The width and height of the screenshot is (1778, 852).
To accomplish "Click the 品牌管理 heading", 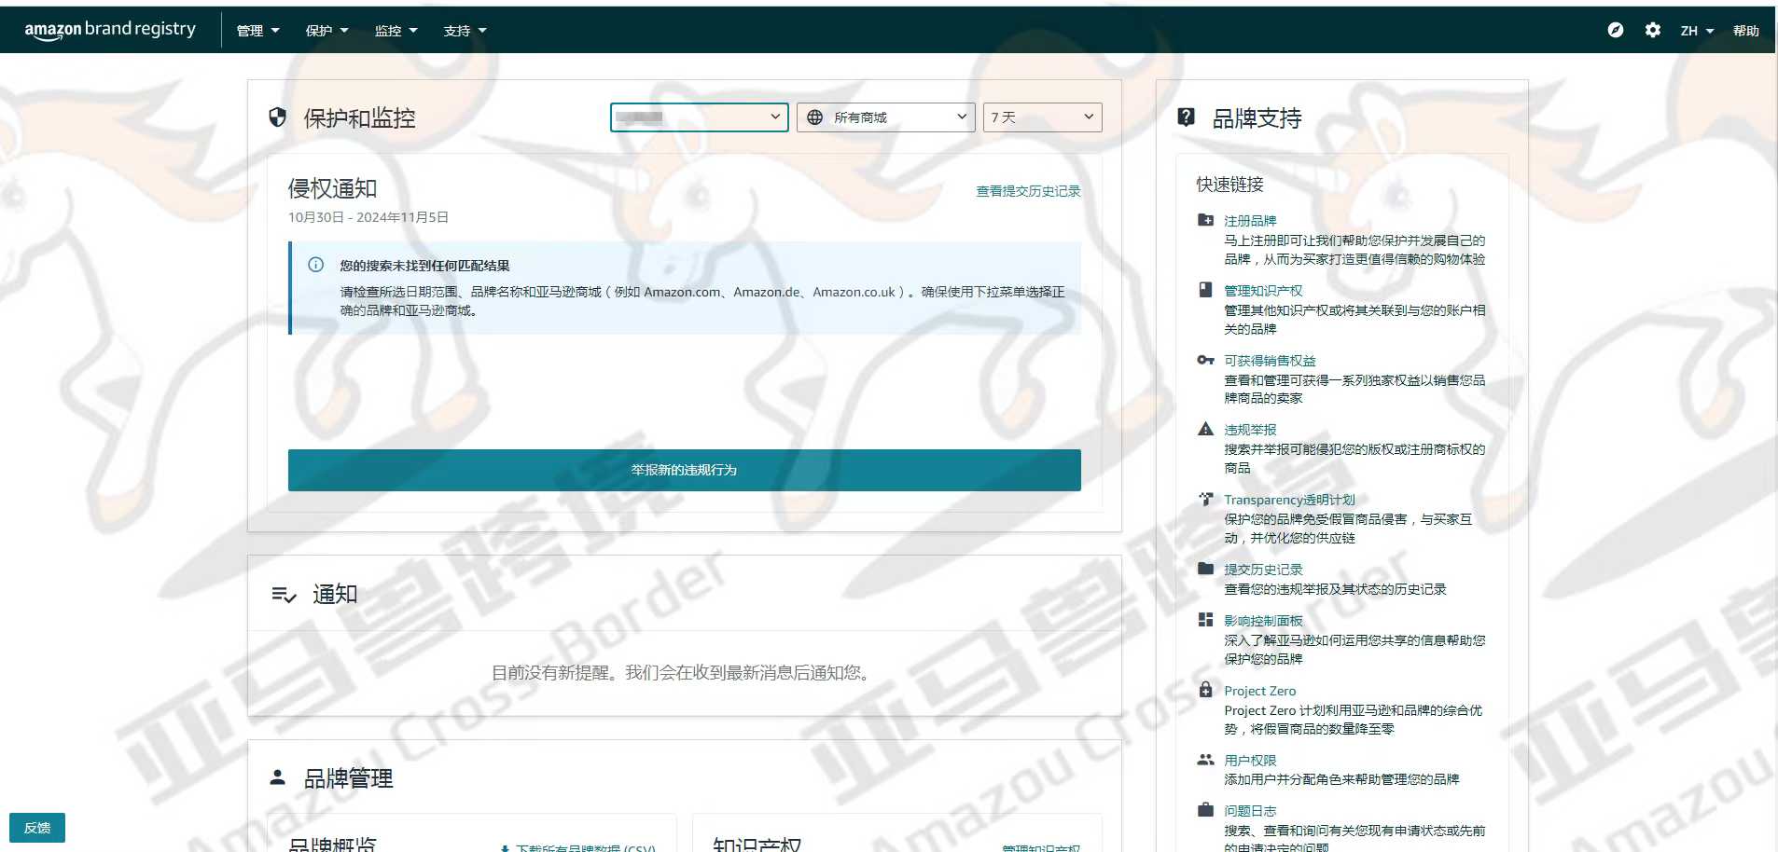I will click(348, 778).
